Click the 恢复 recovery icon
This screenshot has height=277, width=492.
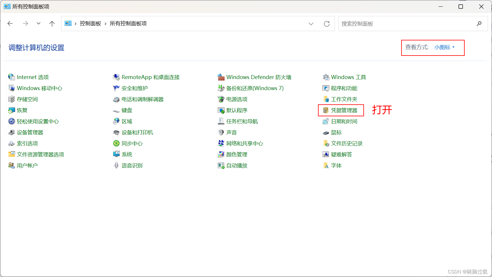(11, 110)
